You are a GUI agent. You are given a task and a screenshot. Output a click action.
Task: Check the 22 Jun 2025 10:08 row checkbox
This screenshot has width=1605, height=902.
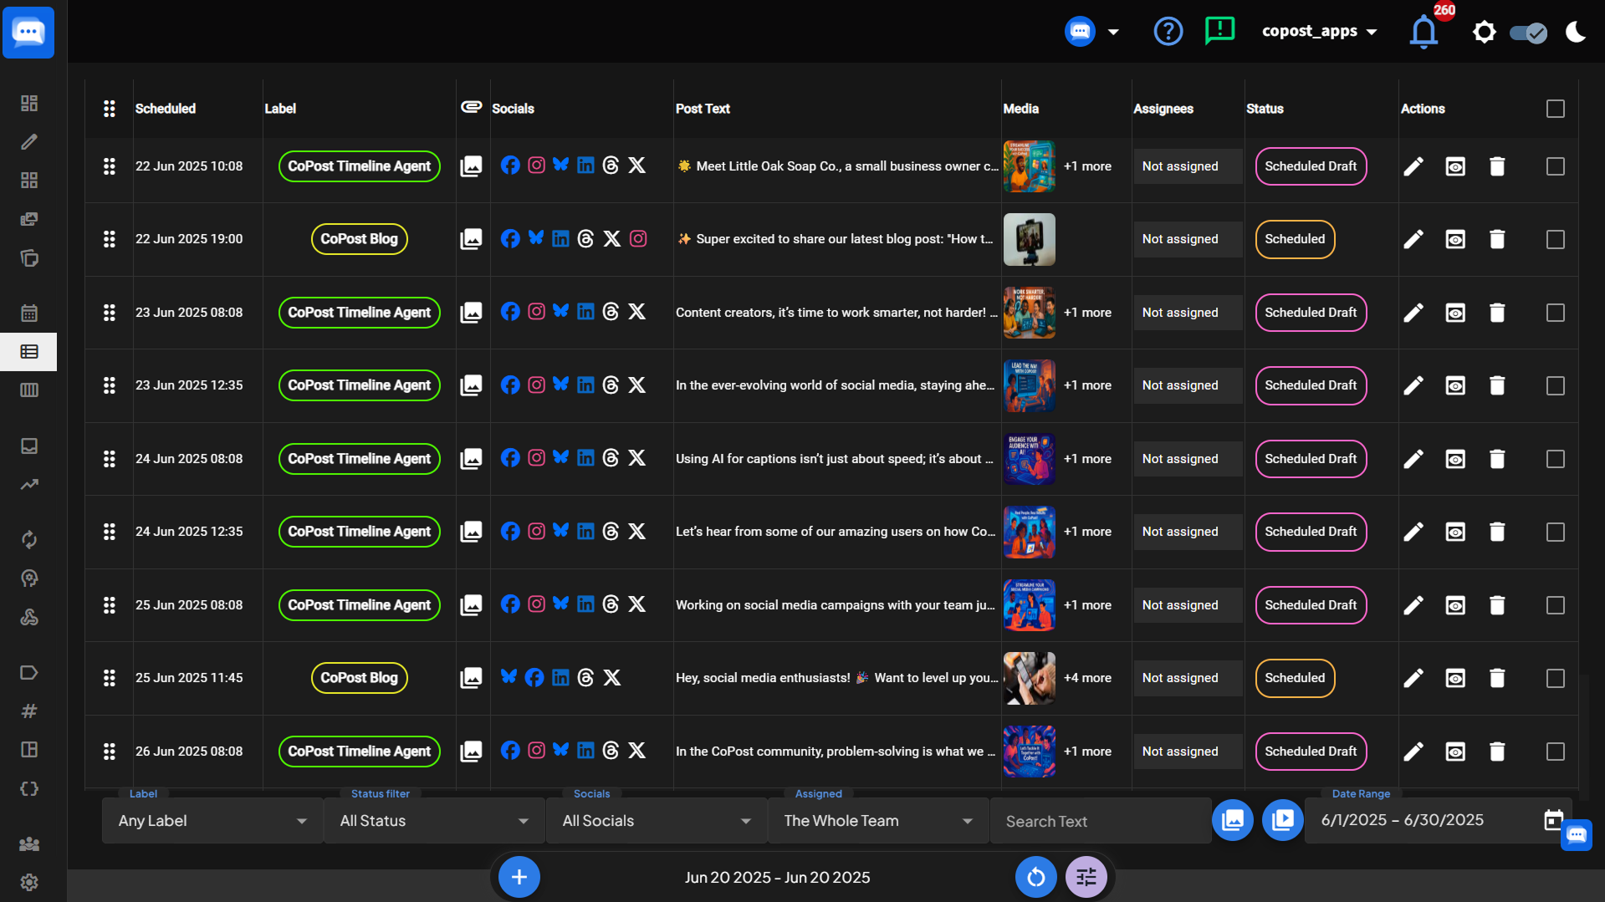1555,166
